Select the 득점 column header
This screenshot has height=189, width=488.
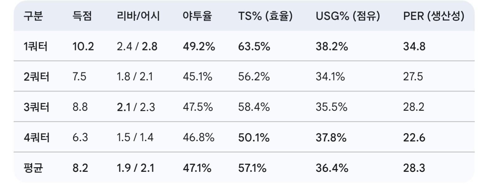coord(82,16)
